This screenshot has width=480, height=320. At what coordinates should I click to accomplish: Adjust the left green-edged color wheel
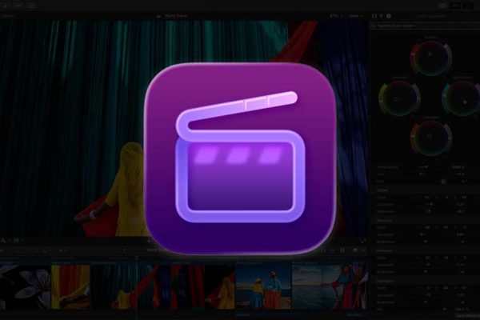399,98
